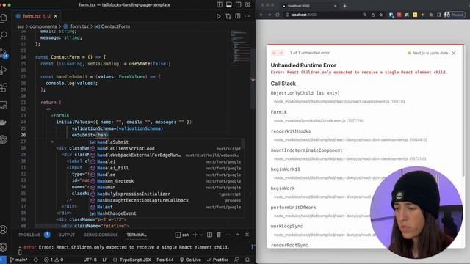
Task: Click the main branch status bar item
Action: 18,260
